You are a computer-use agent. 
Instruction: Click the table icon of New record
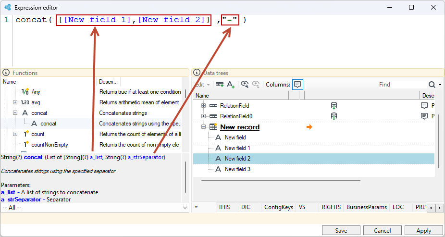[x=213, y=127]
